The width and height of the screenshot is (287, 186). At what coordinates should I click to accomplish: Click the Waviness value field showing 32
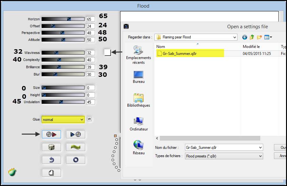pyautogui.click(x=91, y=53)
